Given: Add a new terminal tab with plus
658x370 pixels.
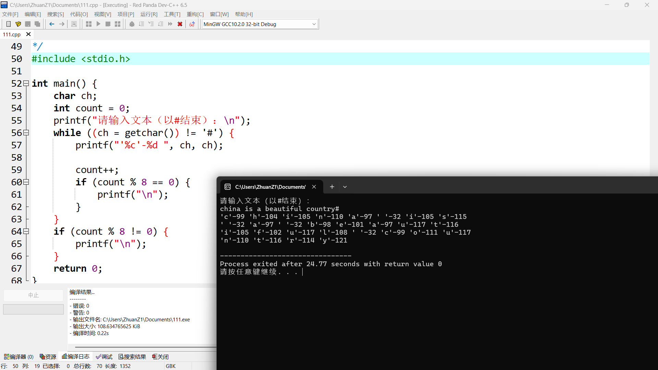Looking at the screenshot, I should coord(332,187).
